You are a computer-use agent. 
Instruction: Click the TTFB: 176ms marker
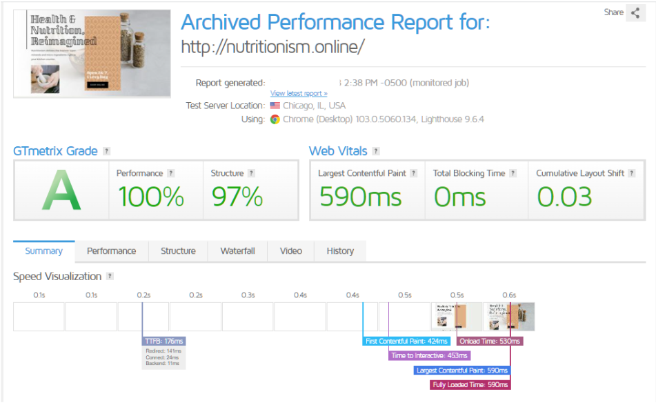(x=164, y=341)
